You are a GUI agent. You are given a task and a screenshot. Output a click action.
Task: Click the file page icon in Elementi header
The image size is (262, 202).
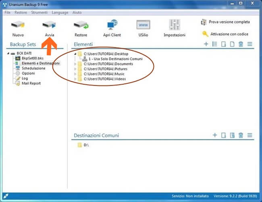tap(232, 44)
